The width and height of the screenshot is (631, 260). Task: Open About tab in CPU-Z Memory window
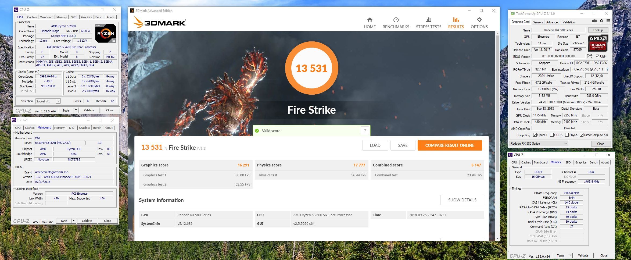pos(605,162)
